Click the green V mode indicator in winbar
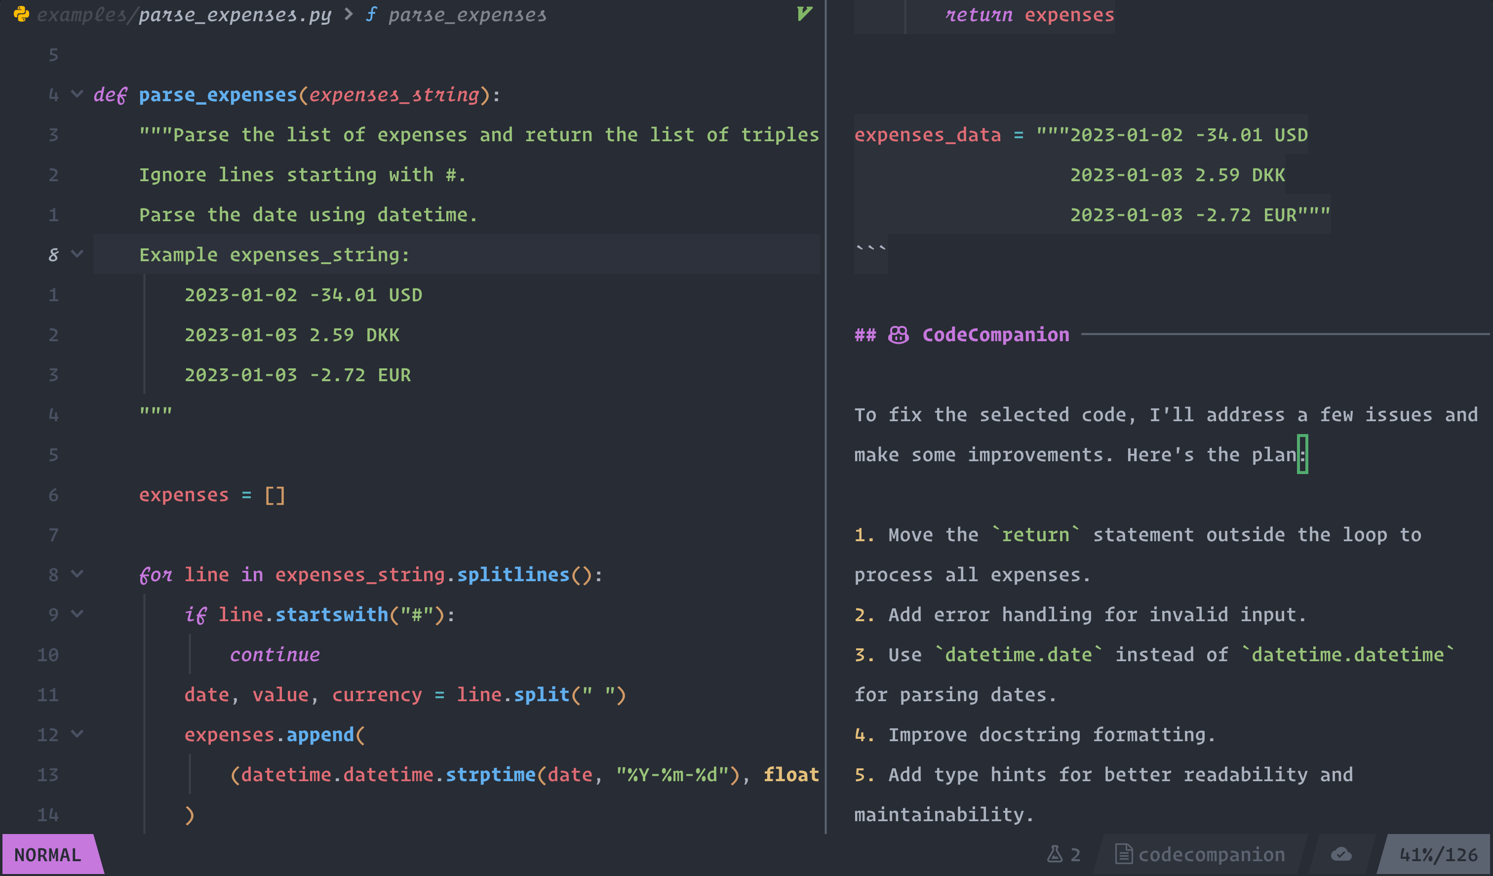 click(804, 14)
